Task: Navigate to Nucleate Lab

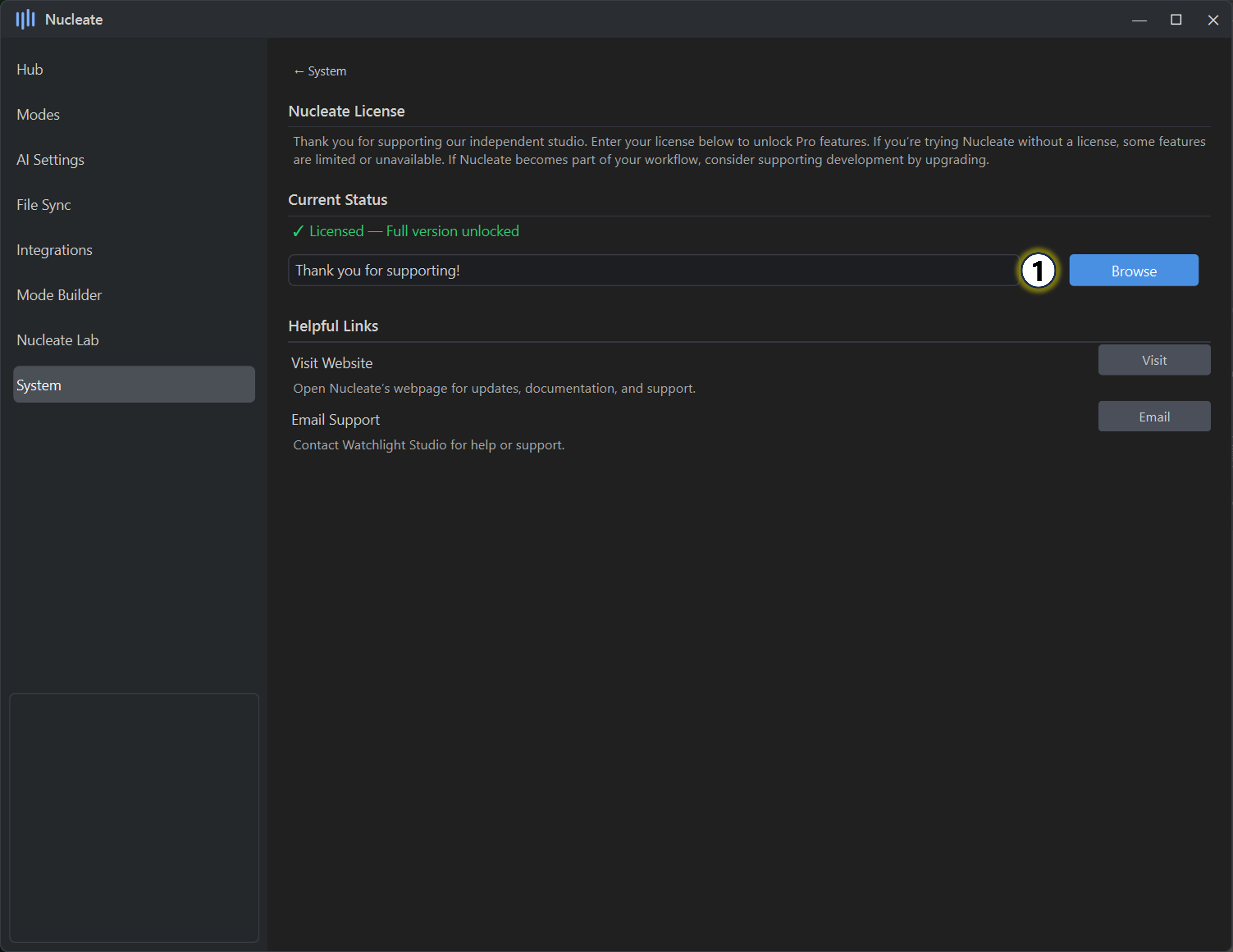Action: [58, 340]
